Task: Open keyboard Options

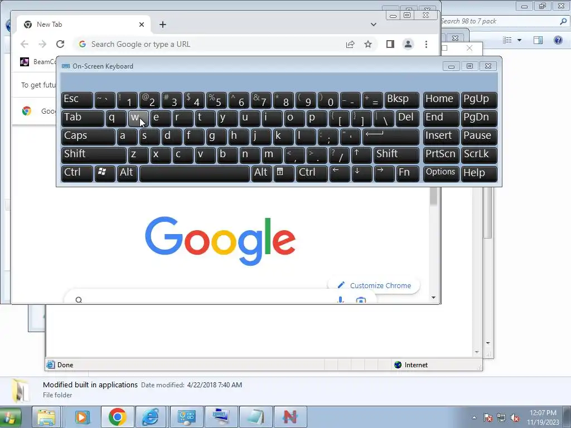Action: coord(441,173)
